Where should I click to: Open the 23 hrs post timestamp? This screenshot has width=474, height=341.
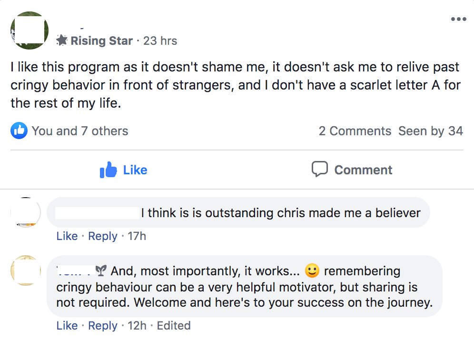tap(160, 40)
